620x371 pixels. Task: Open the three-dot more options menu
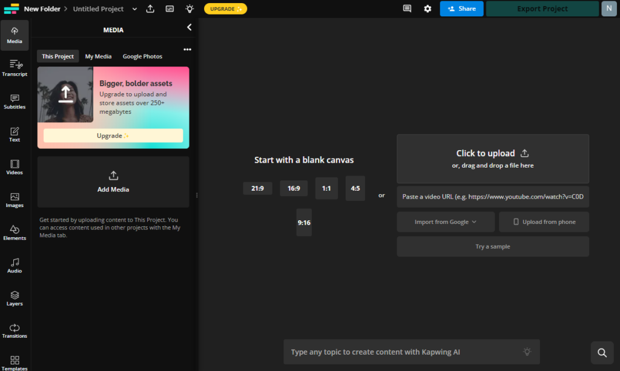pos(187,50)
